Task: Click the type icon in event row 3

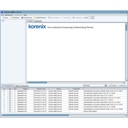Action: coord(15,107)
